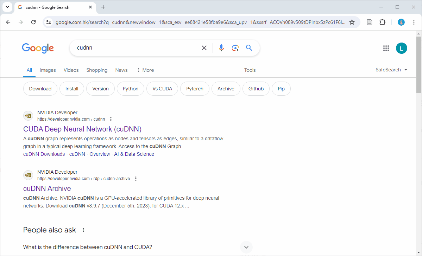Bookmark this page with the star icon
The height and width of the screenshot is (256, 422).
[352, 22]
